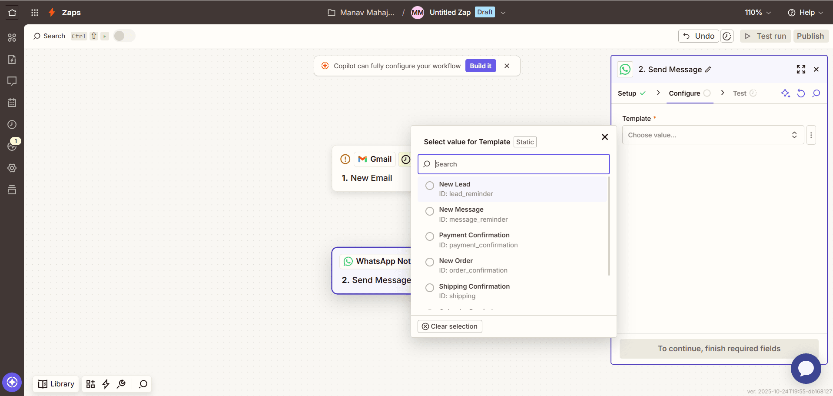Click the template Search input field

pos(517,164)
